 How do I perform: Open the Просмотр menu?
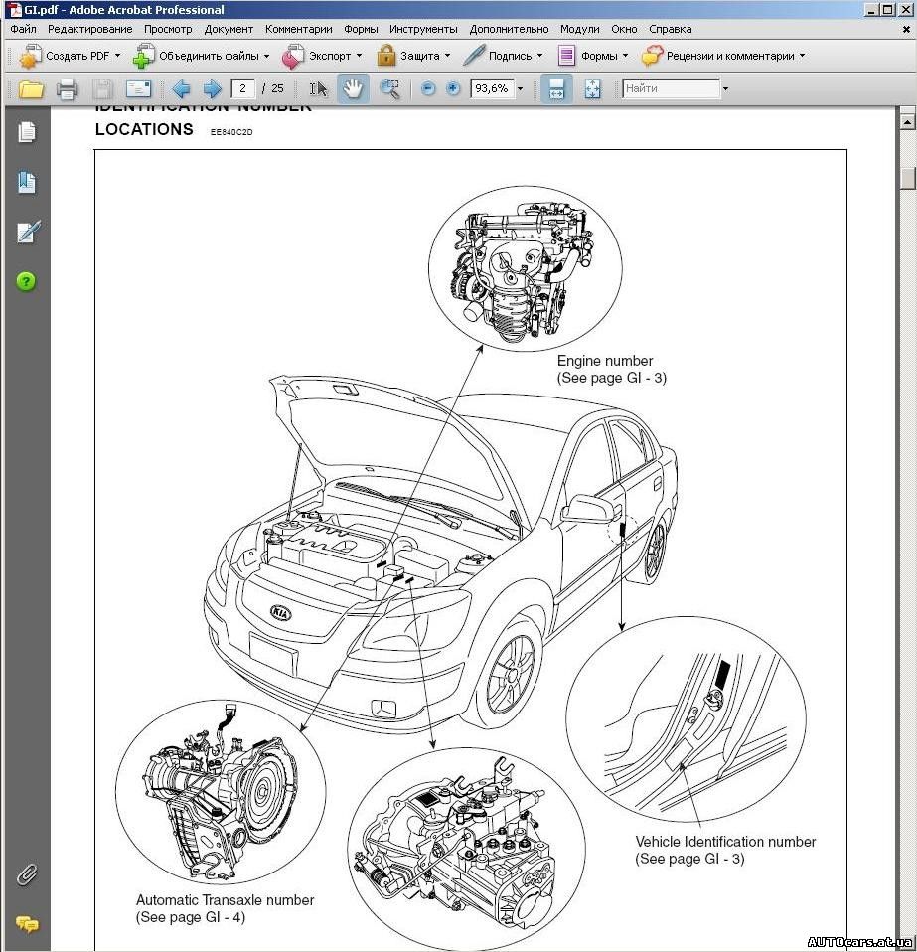(x=168, y=29)
